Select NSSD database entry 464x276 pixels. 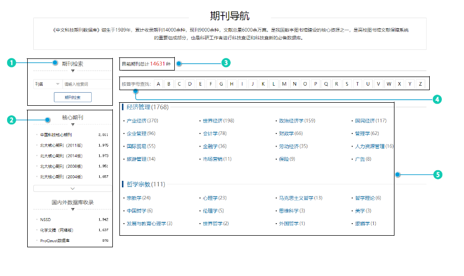tap(46, 220)
